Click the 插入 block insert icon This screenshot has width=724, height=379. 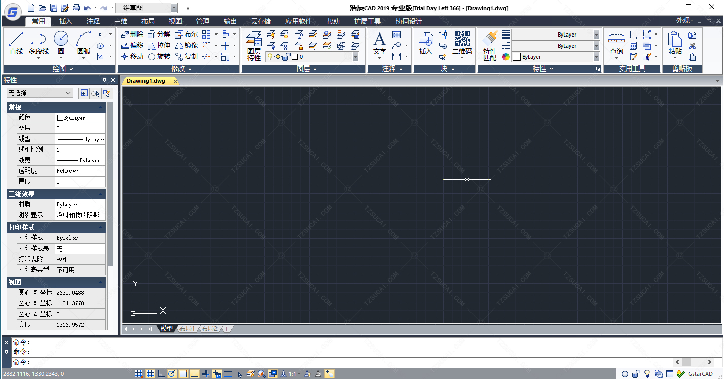(426, 44)
